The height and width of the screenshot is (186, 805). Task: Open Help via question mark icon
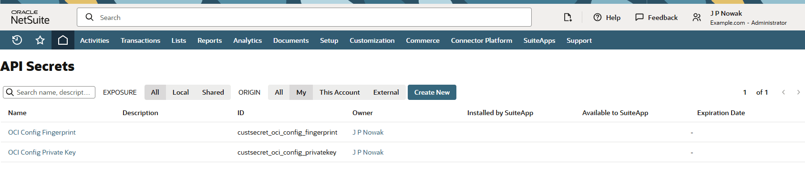pos(597,18)
